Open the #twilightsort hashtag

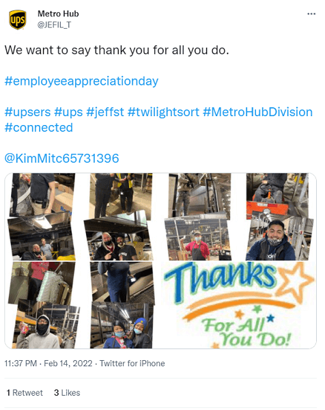point(163,112)
